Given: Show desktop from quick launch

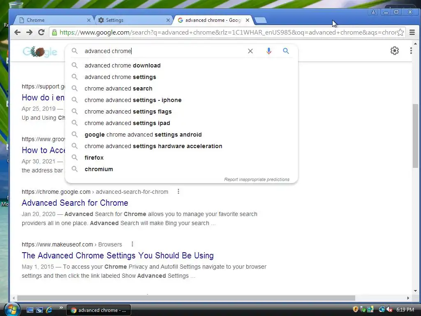Looking at the screenshot, I should (30, 310).
